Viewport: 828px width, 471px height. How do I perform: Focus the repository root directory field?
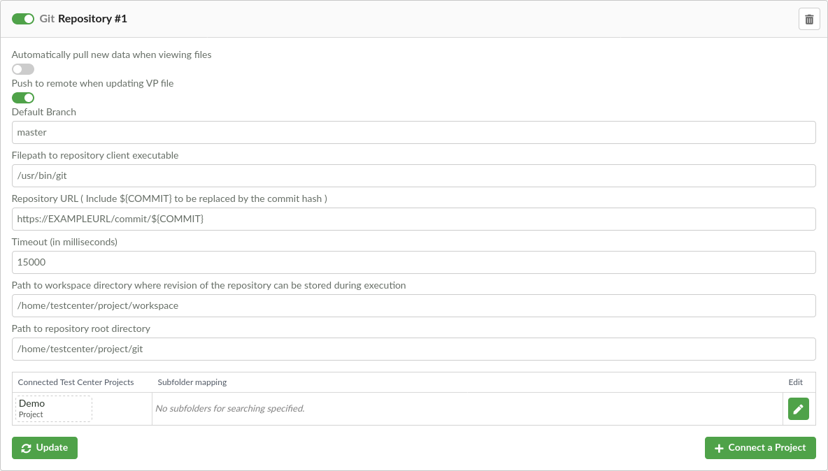pos(413,349)
